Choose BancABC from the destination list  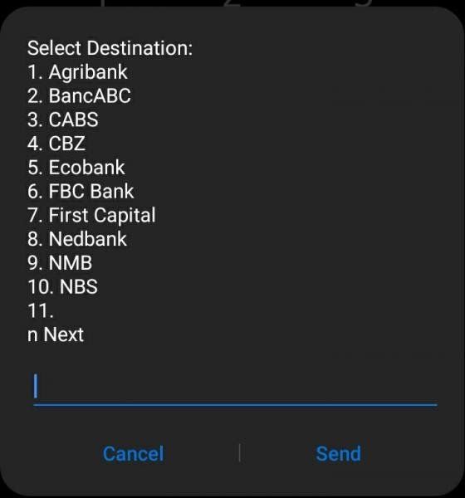tap(79, 96)
